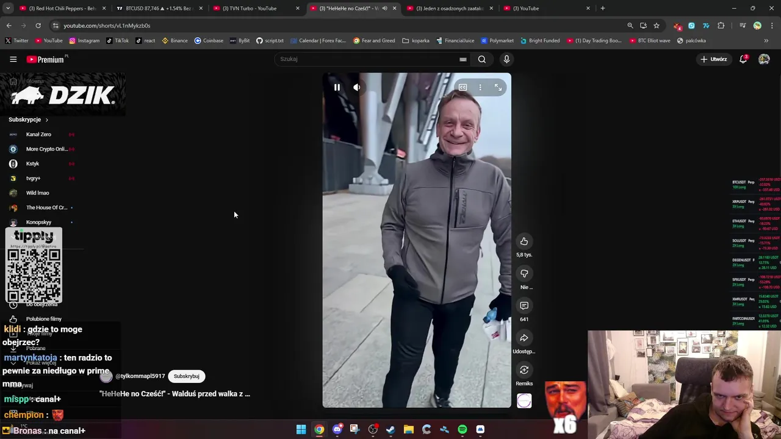Open YouTube notifications bell
The height and width of the screenshot is (439, 781).
click(743, 59)
